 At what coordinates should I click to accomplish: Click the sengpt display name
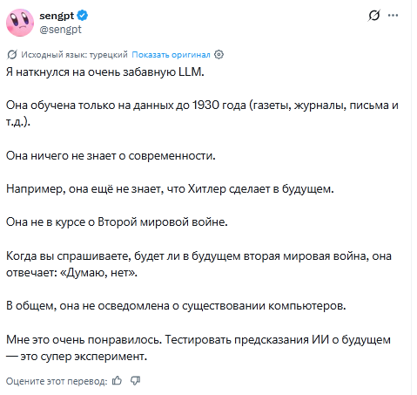pos(57,16)
